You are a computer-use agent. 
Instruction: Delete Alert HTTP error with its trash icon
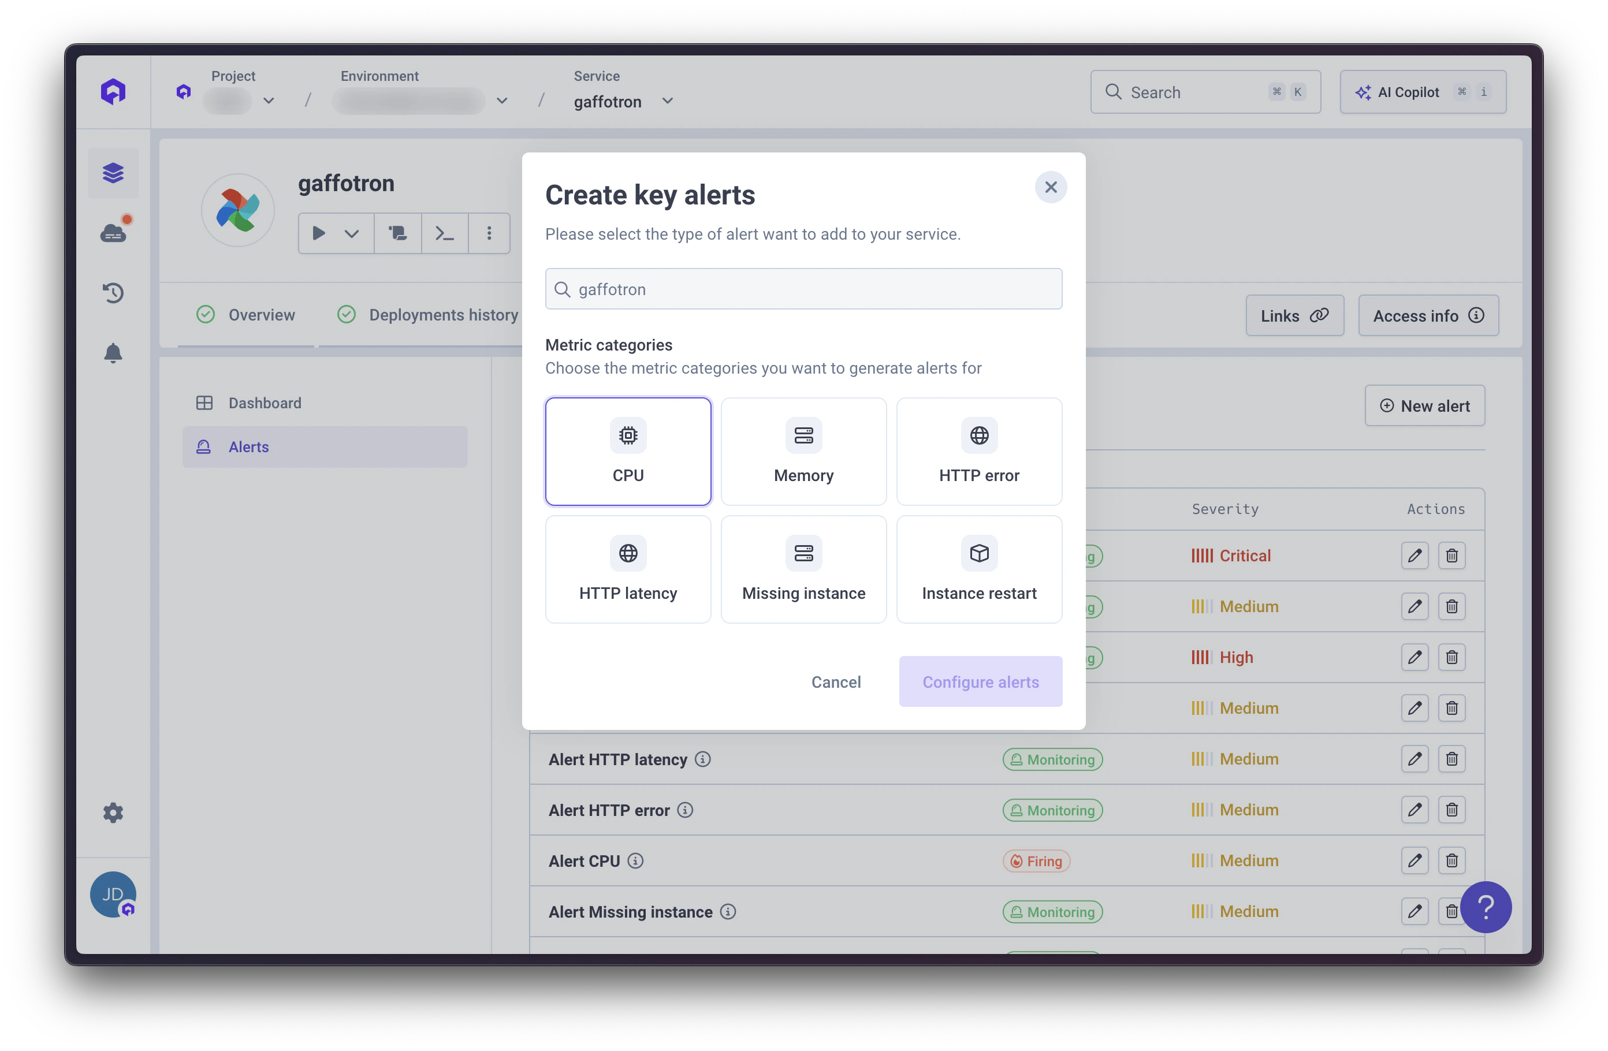click(1452, 810)
